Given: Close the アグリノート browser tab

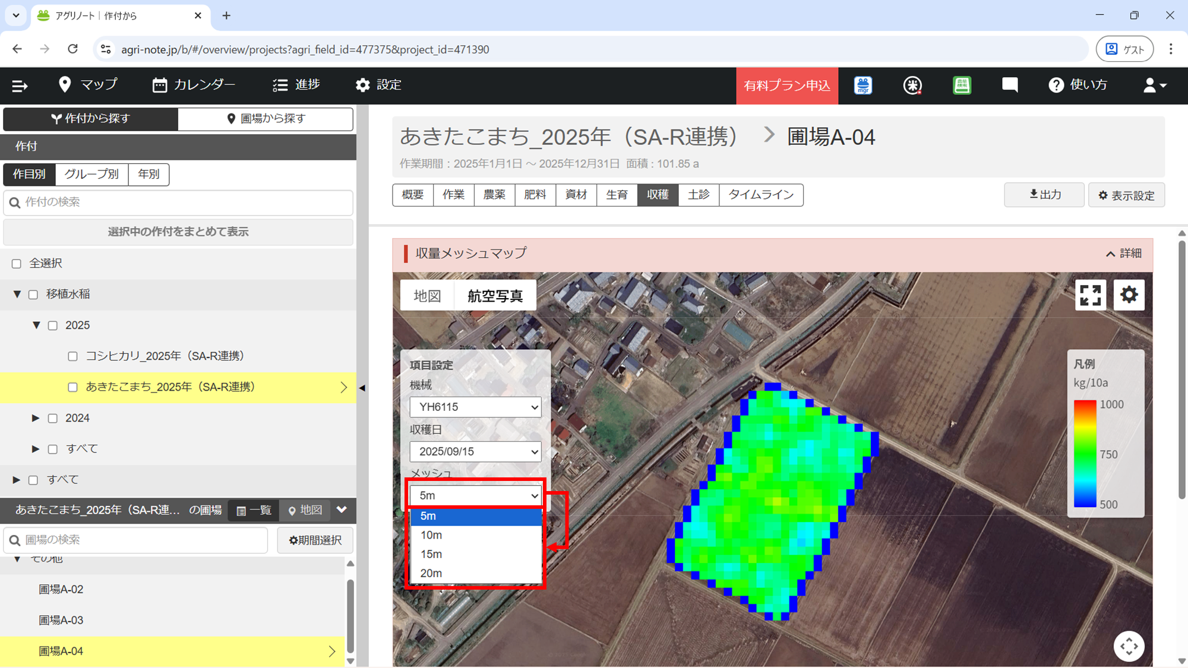Looking at the screenshot, I should pyautogui.click(x=198, y=16).
